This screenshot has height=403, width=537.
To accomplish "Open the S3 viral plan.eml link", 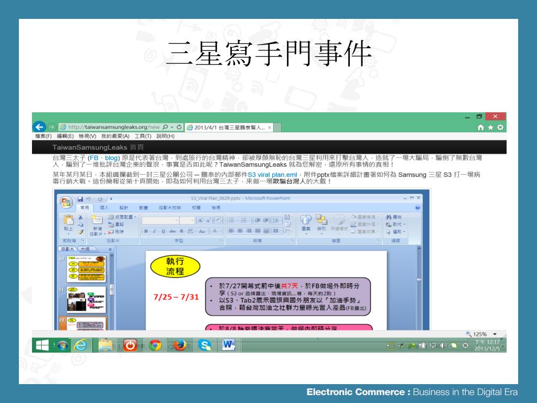I will click(x=272, y=174).
